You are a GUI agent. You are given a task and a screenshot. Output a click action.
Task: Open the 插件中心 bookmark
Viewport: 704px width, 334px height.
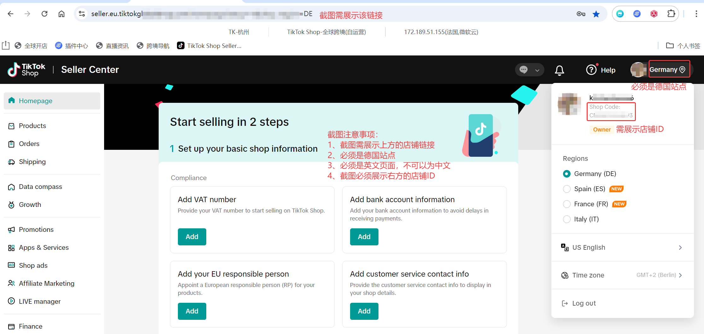pos(72,46)
